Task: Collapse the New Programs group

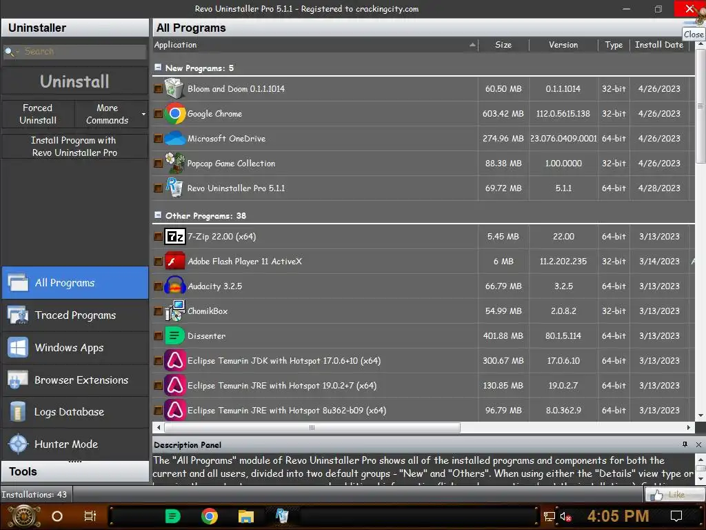Action: 158,67
